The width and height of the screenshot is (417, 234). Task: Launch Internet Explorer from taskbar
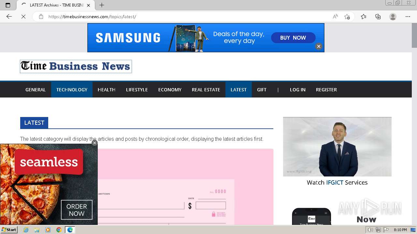26,230
